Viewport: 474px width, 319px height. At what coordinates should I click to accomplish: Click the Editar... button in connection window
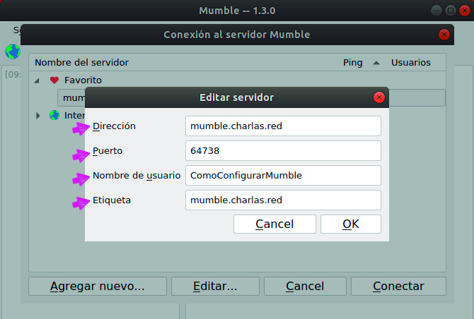(215, 286)
